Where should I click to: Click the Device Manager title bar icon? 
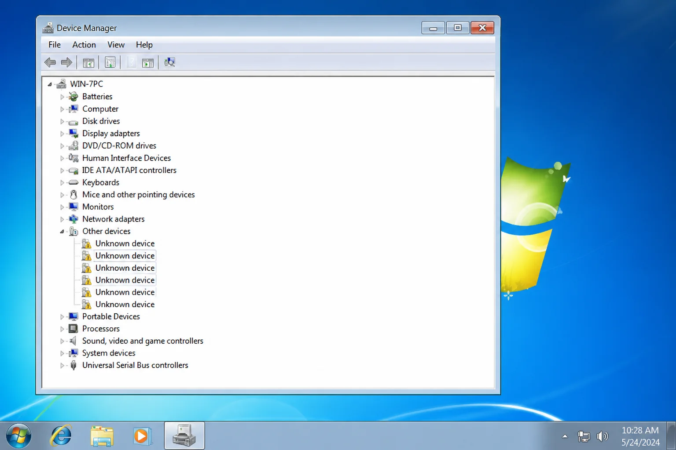tap(48, 28)
